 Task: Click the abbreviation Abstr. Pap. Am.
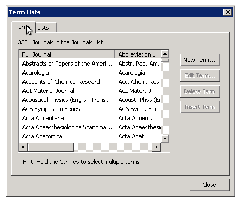point(139,64)
